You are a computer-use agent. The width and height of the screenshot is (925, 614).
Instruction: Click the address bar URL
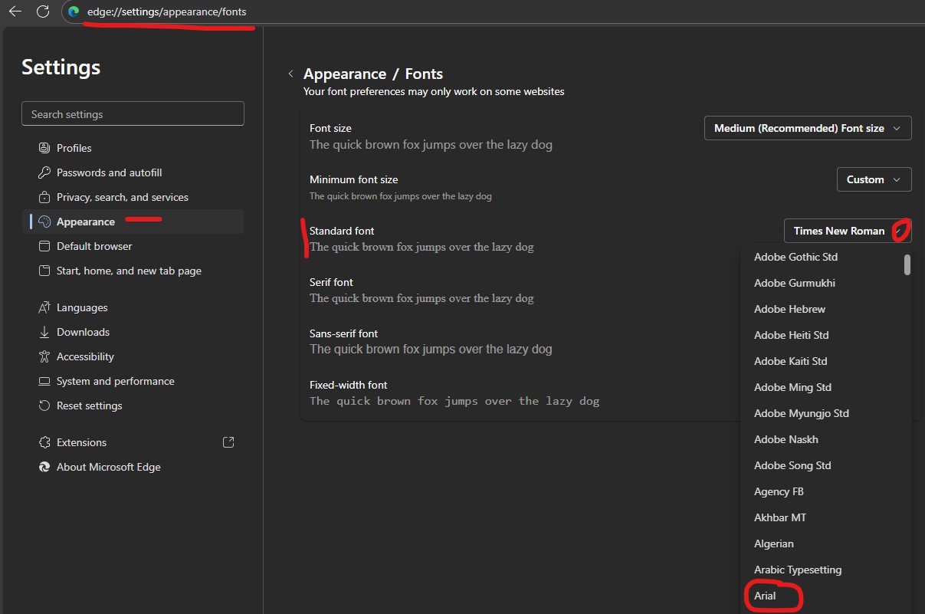pyautogui.click(x=167, y=11)
